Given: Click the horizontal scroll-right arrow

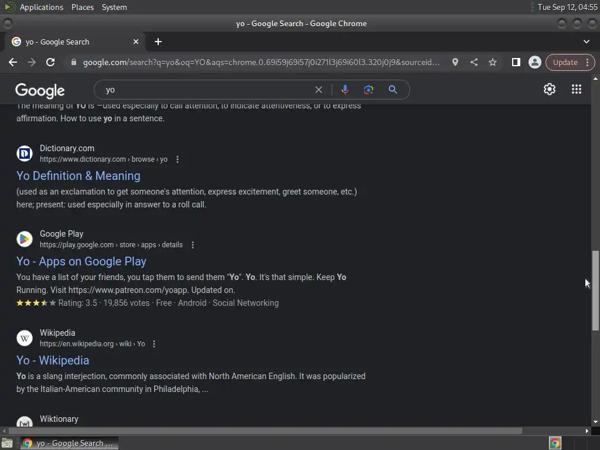Looking at the screenshot, I should click(x=587, y=431).
